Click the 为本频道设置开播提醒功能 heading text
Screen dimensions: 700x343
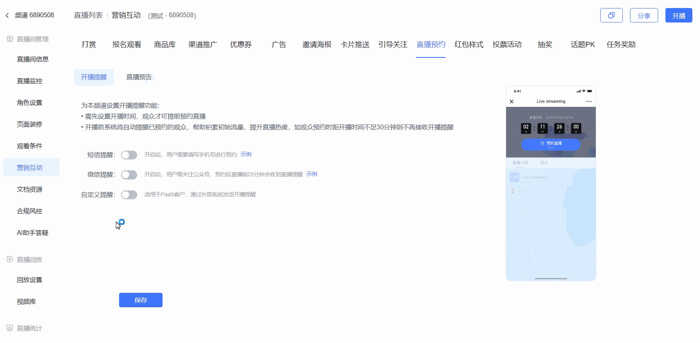point(120,106)
